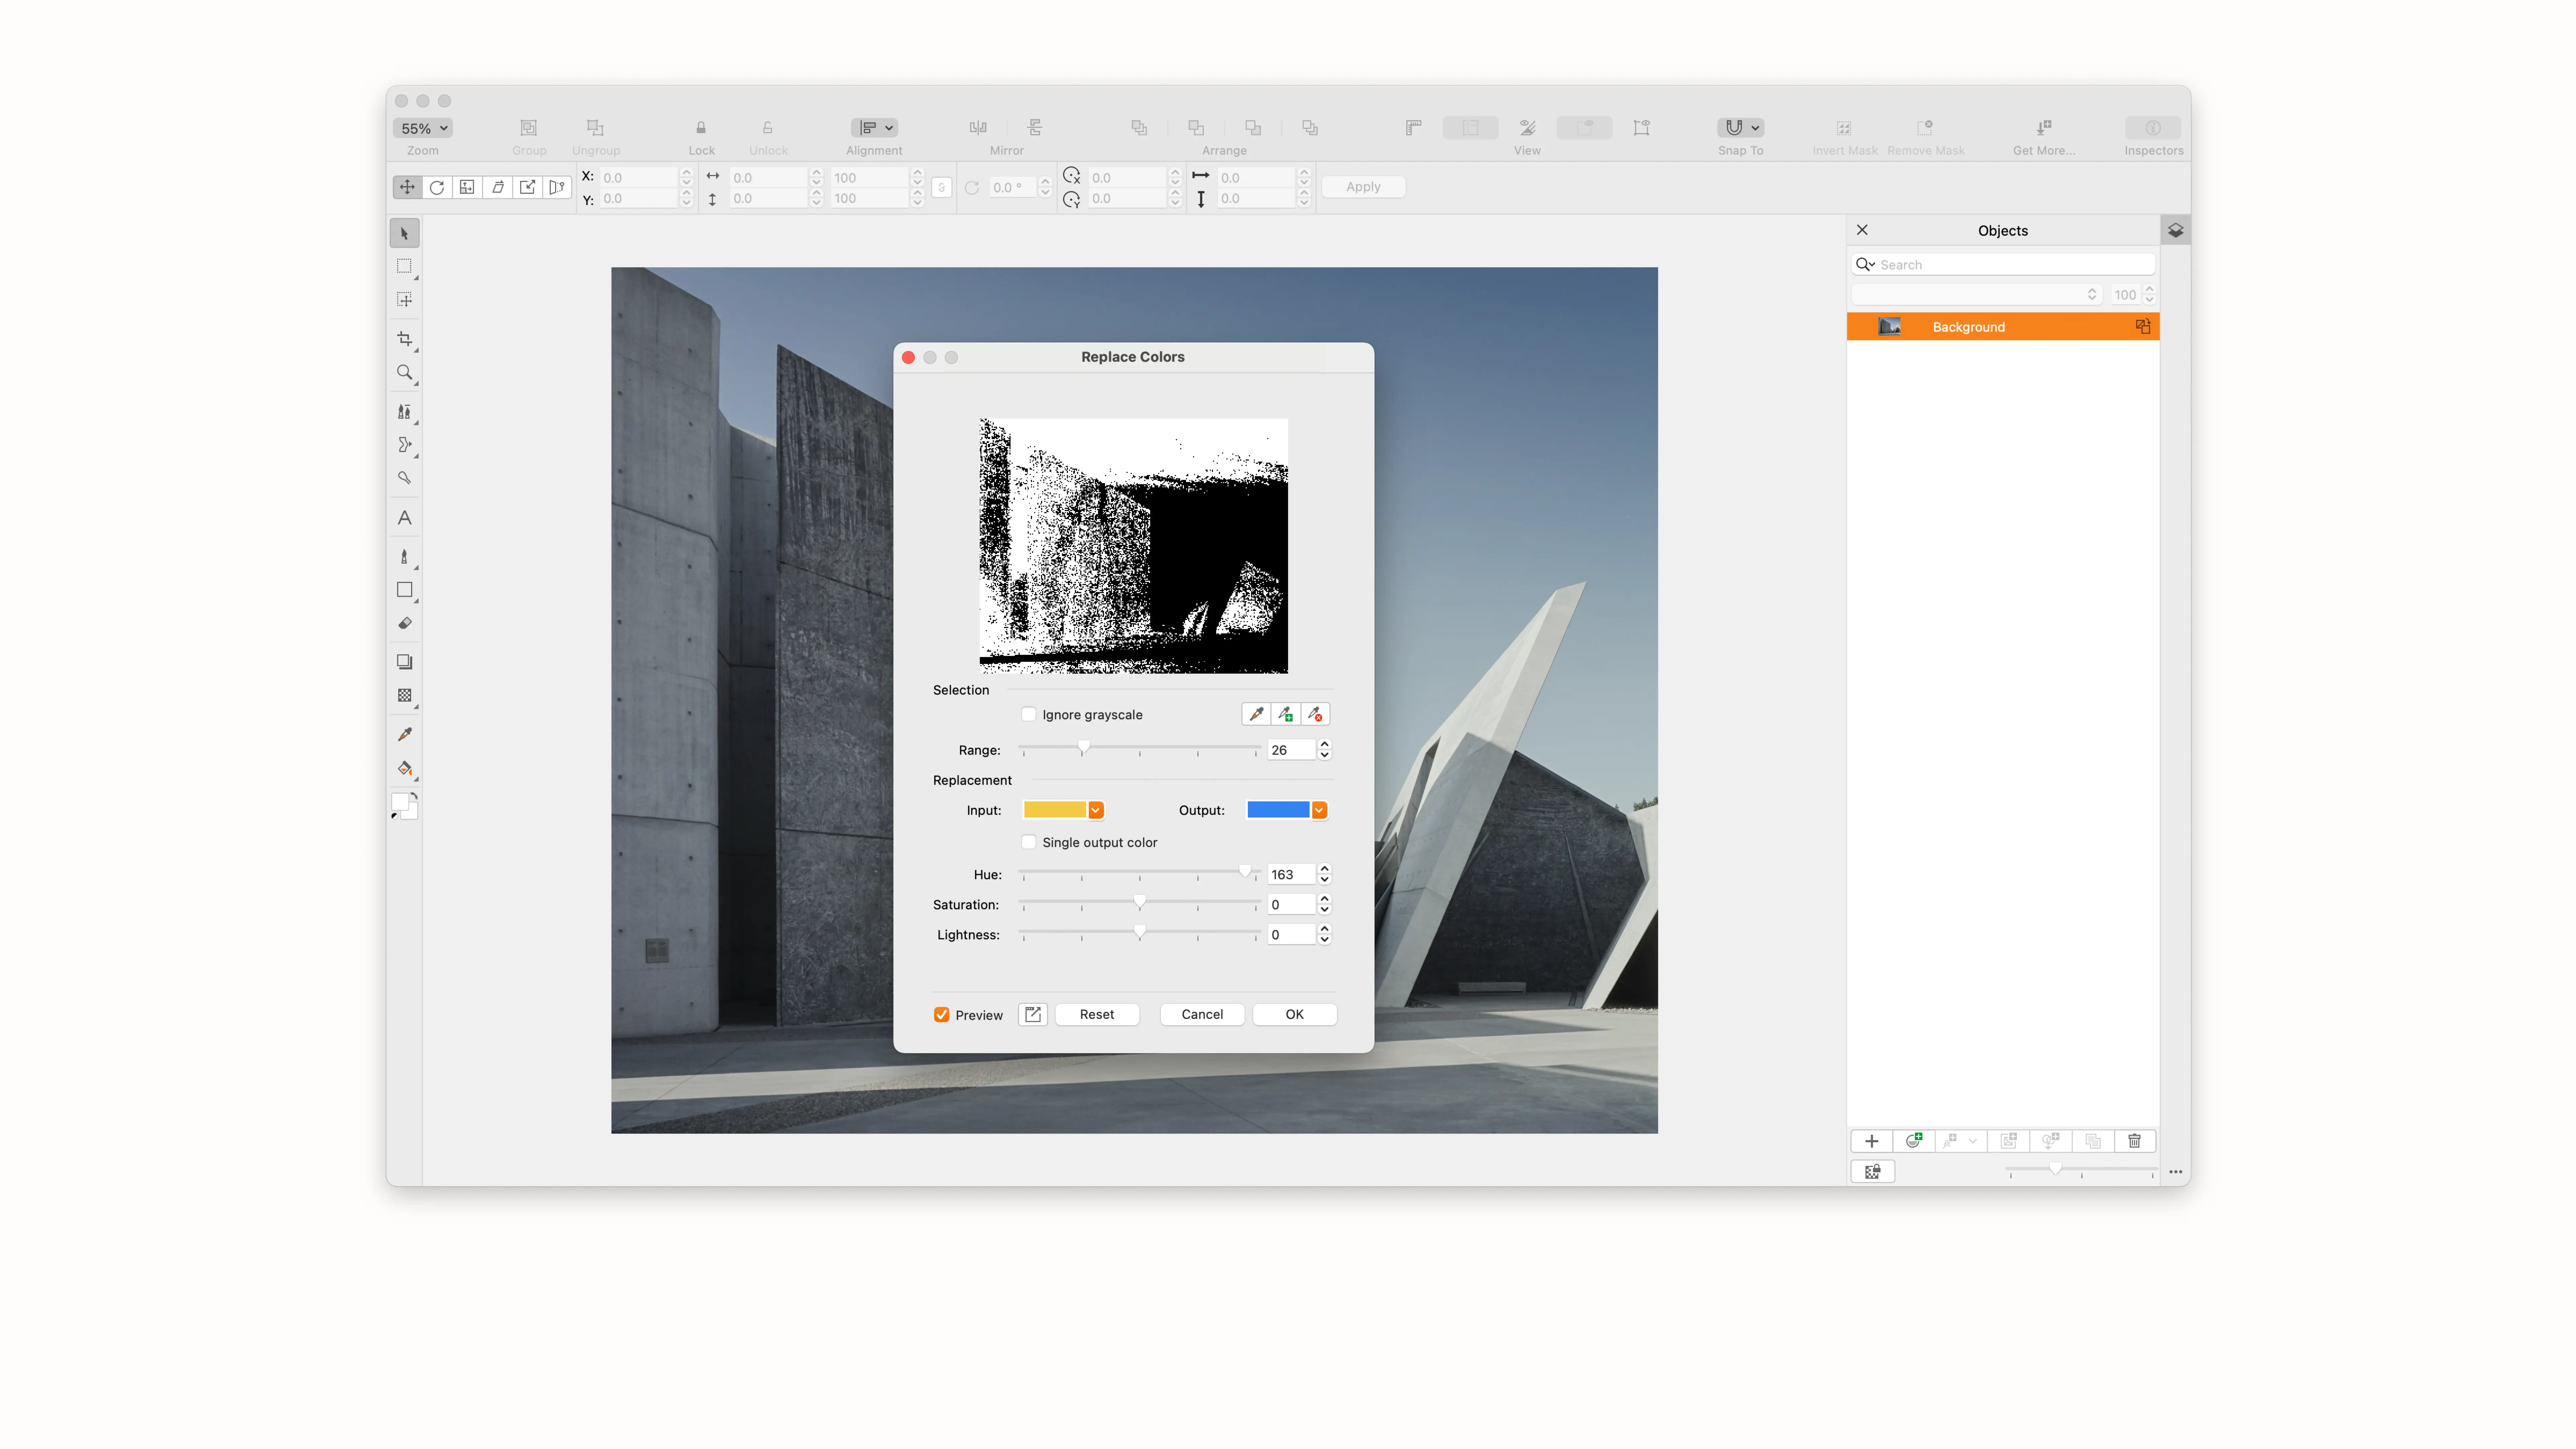Click the layer thumbnail size slider
The width and height of the screenshot is (2576, 1449).
click(2081, 1170)
